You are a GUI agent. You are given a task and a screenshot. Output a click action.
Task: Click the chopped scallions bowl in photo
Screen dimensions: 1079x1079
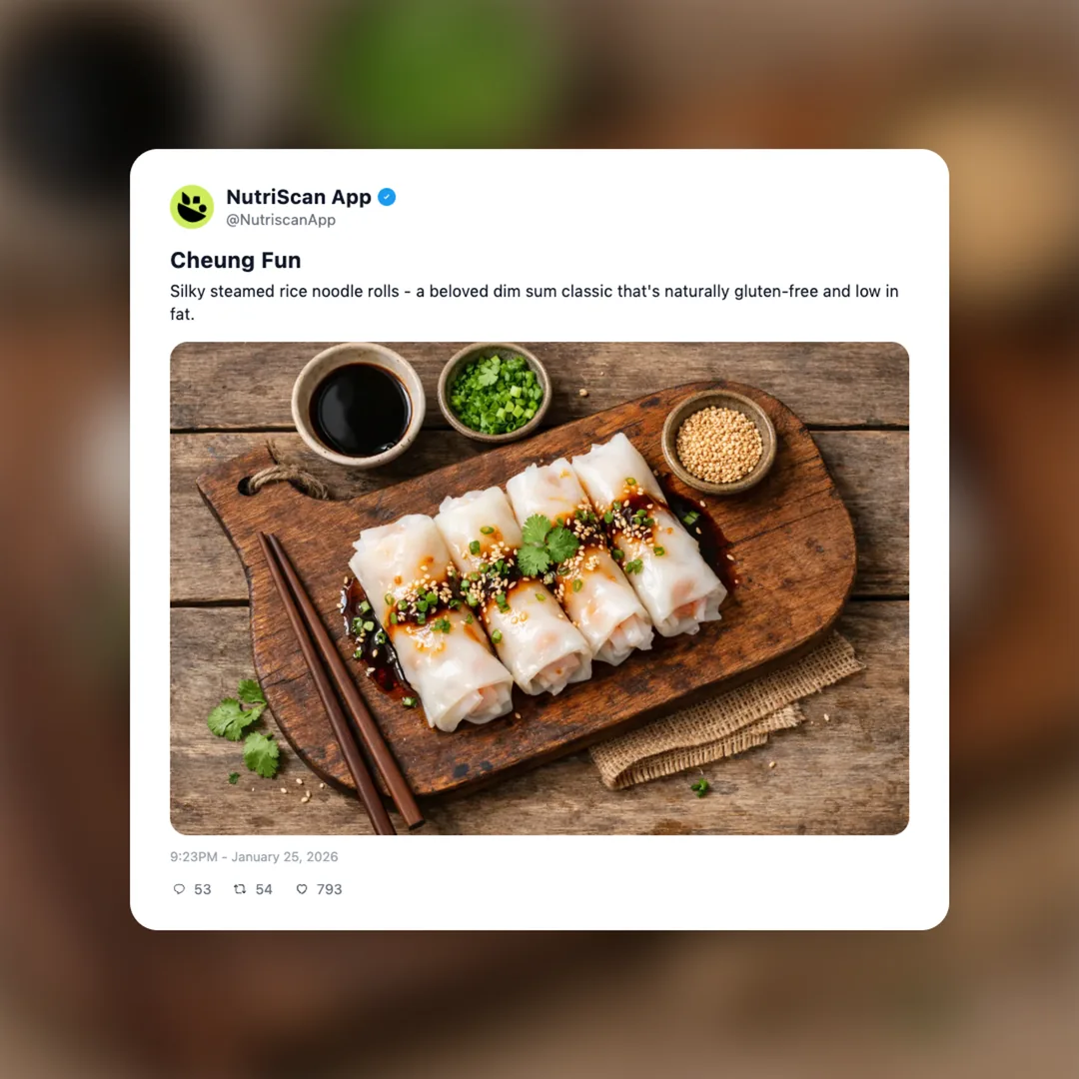tap(495, 393)
